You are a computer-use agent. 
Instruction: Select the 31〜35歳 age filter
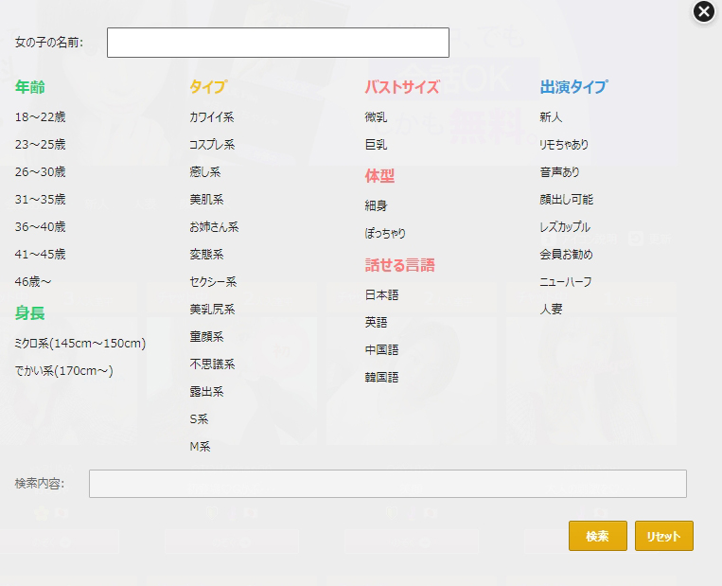(x=41, y=200)
